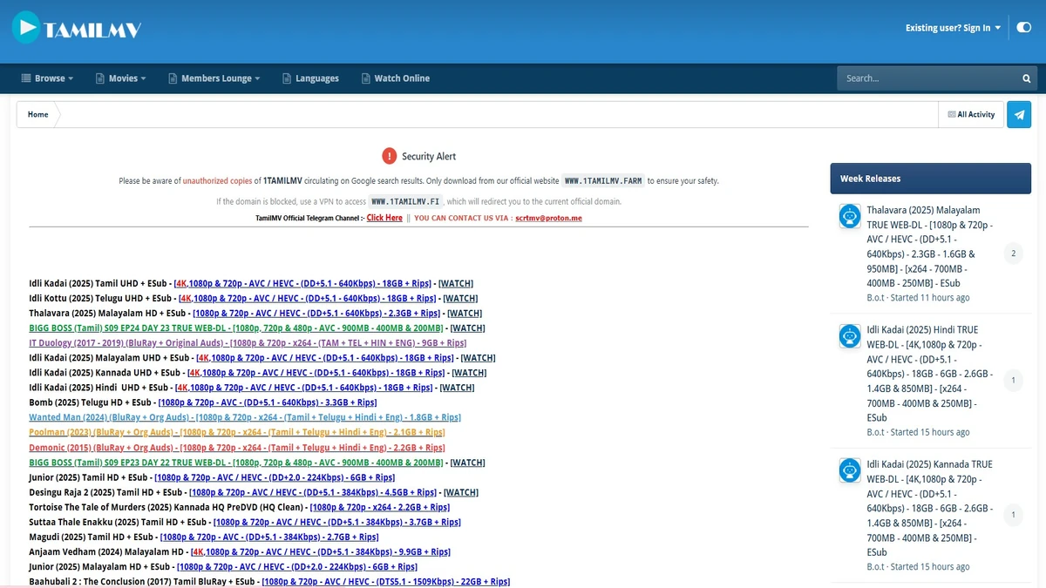
Task: Open the Movies dropdown
Action: [x=122, y=78]
